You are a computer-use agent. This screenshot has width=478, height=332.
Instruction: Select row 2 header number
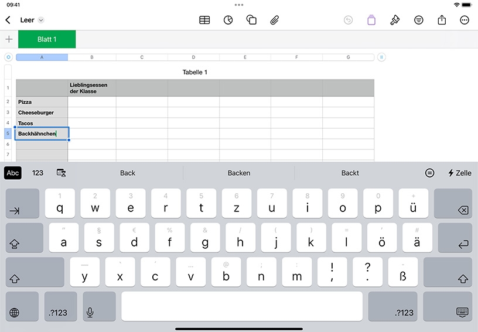[x=8, y=101]
